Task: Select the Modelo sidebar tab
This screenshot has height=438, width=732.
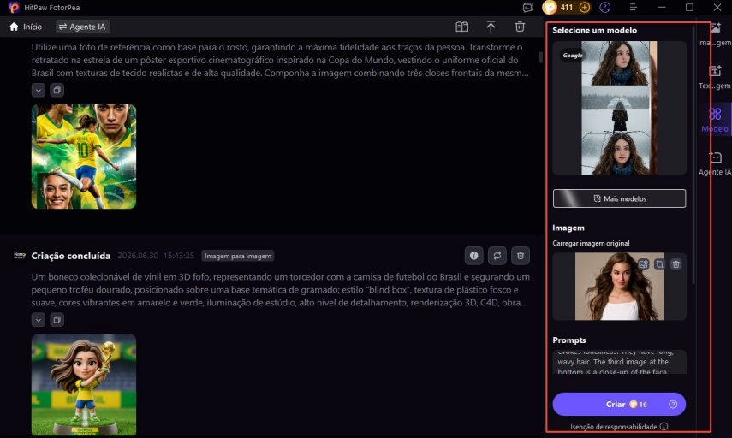Action: coord(715,120)
